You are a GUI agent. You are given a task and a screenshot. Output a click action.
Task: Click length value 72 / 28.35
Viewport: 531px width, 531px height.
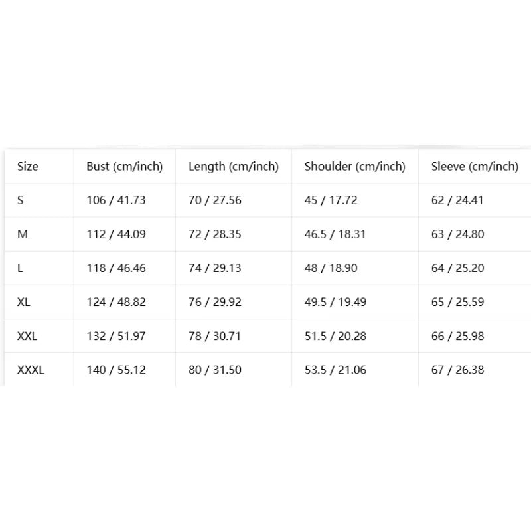[215, 234]
